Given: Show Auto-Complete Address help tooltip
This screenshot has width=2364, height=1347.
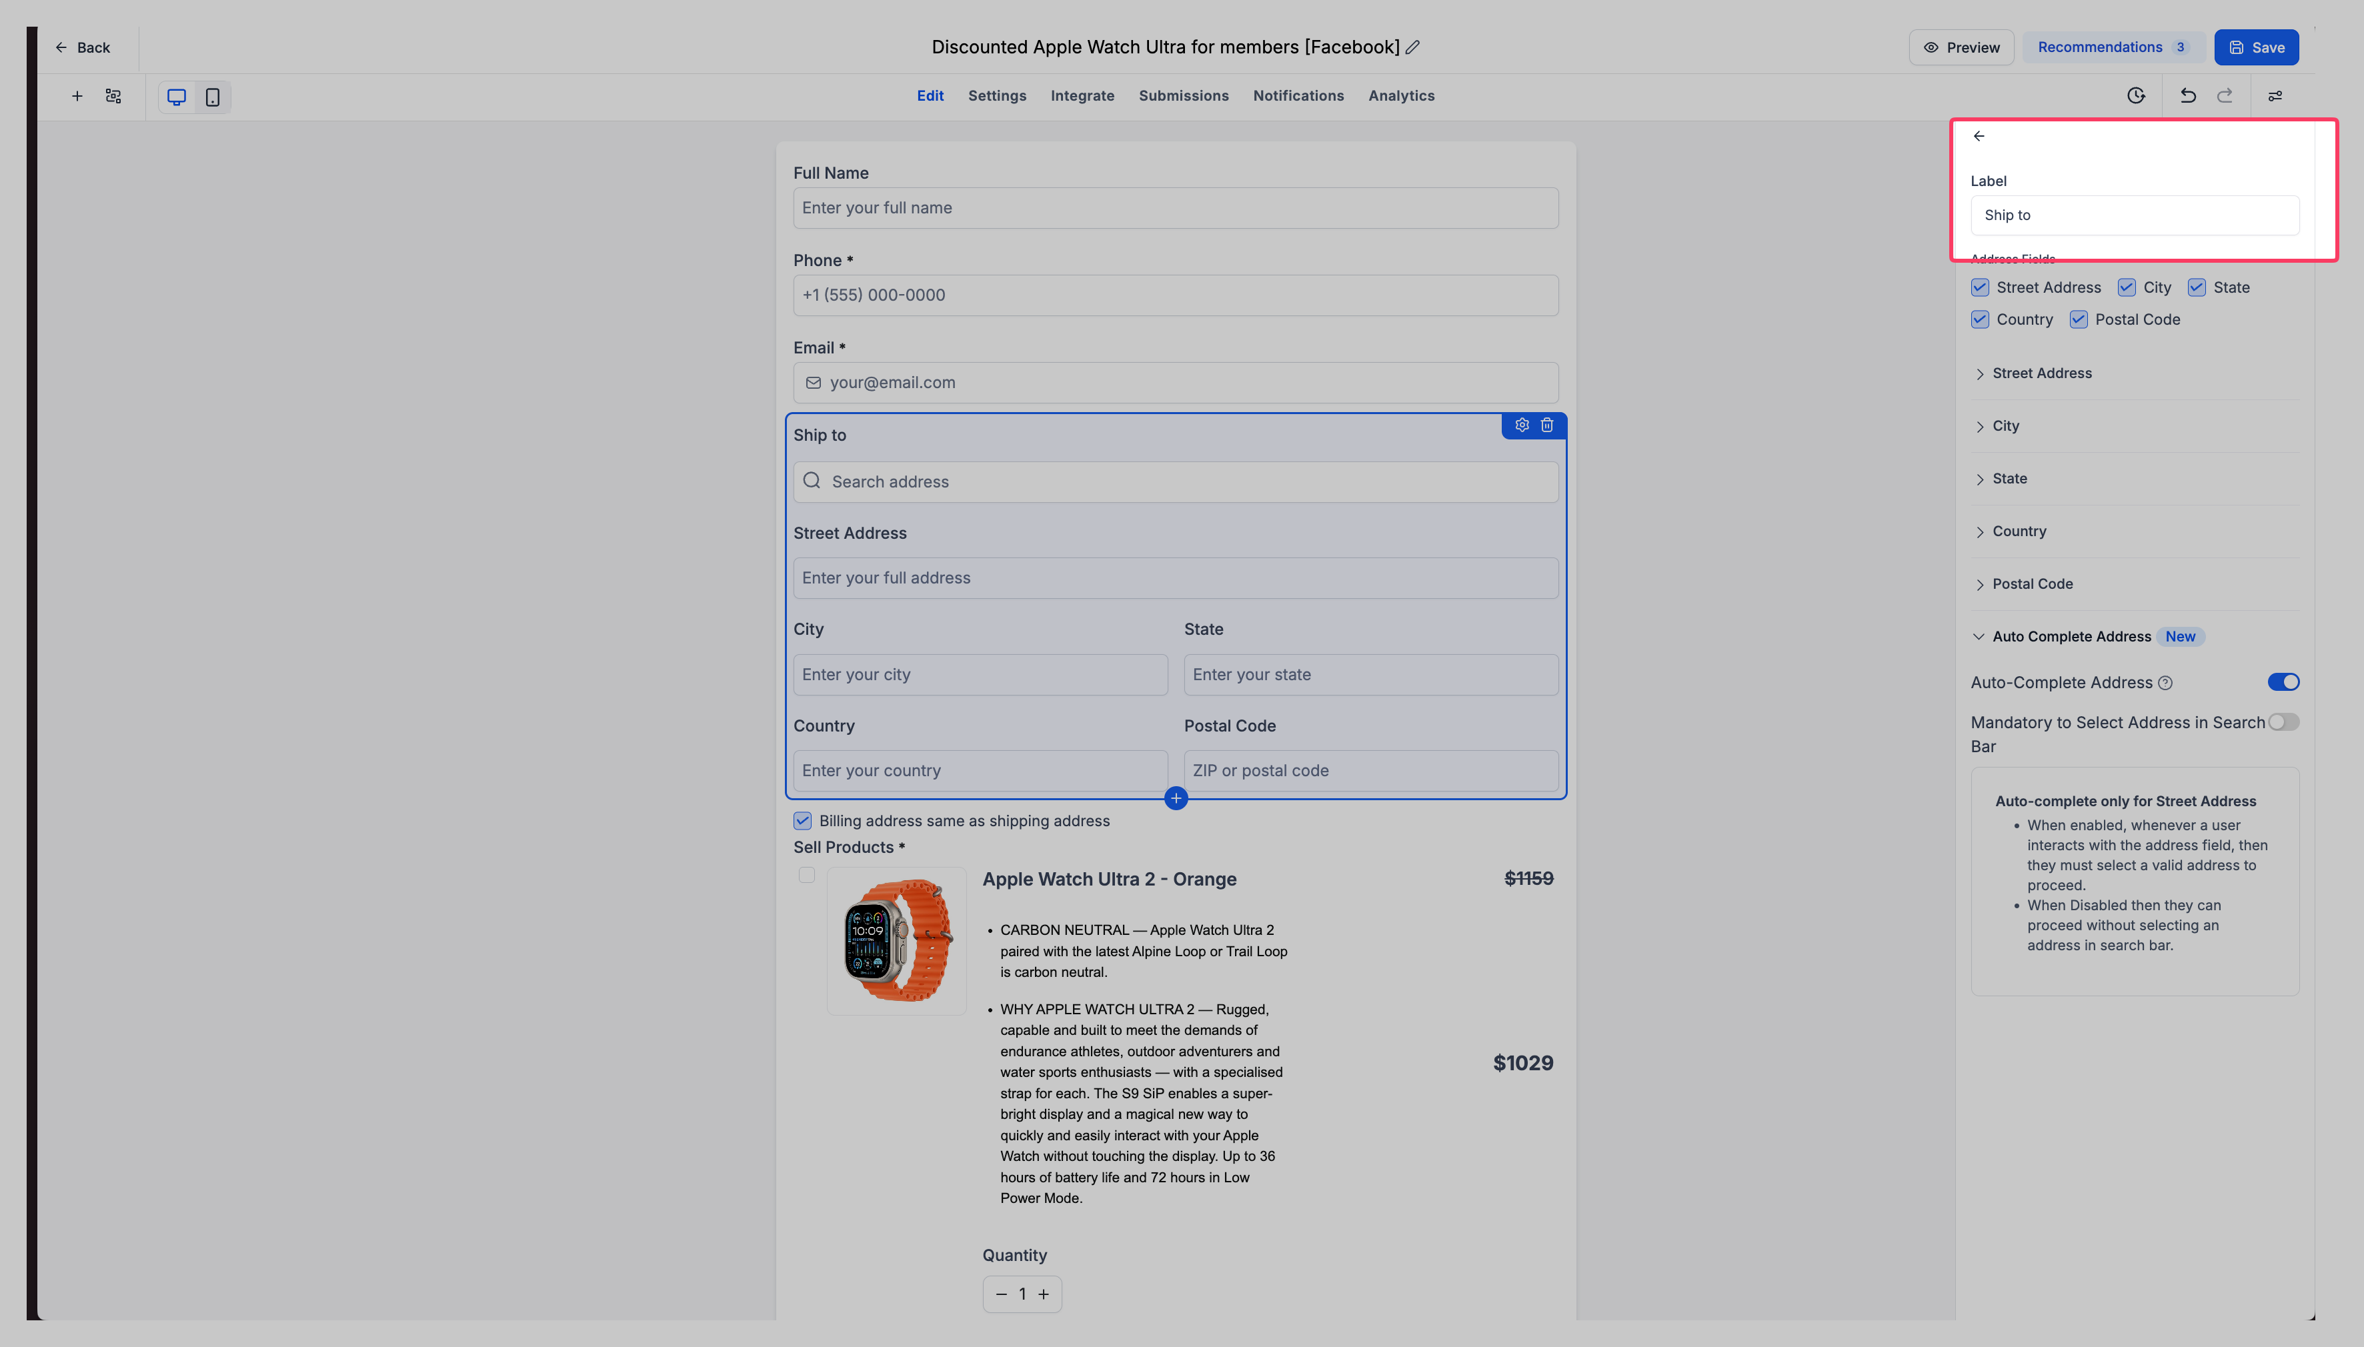Looking at the screenshot, I should coord(2165,684).
